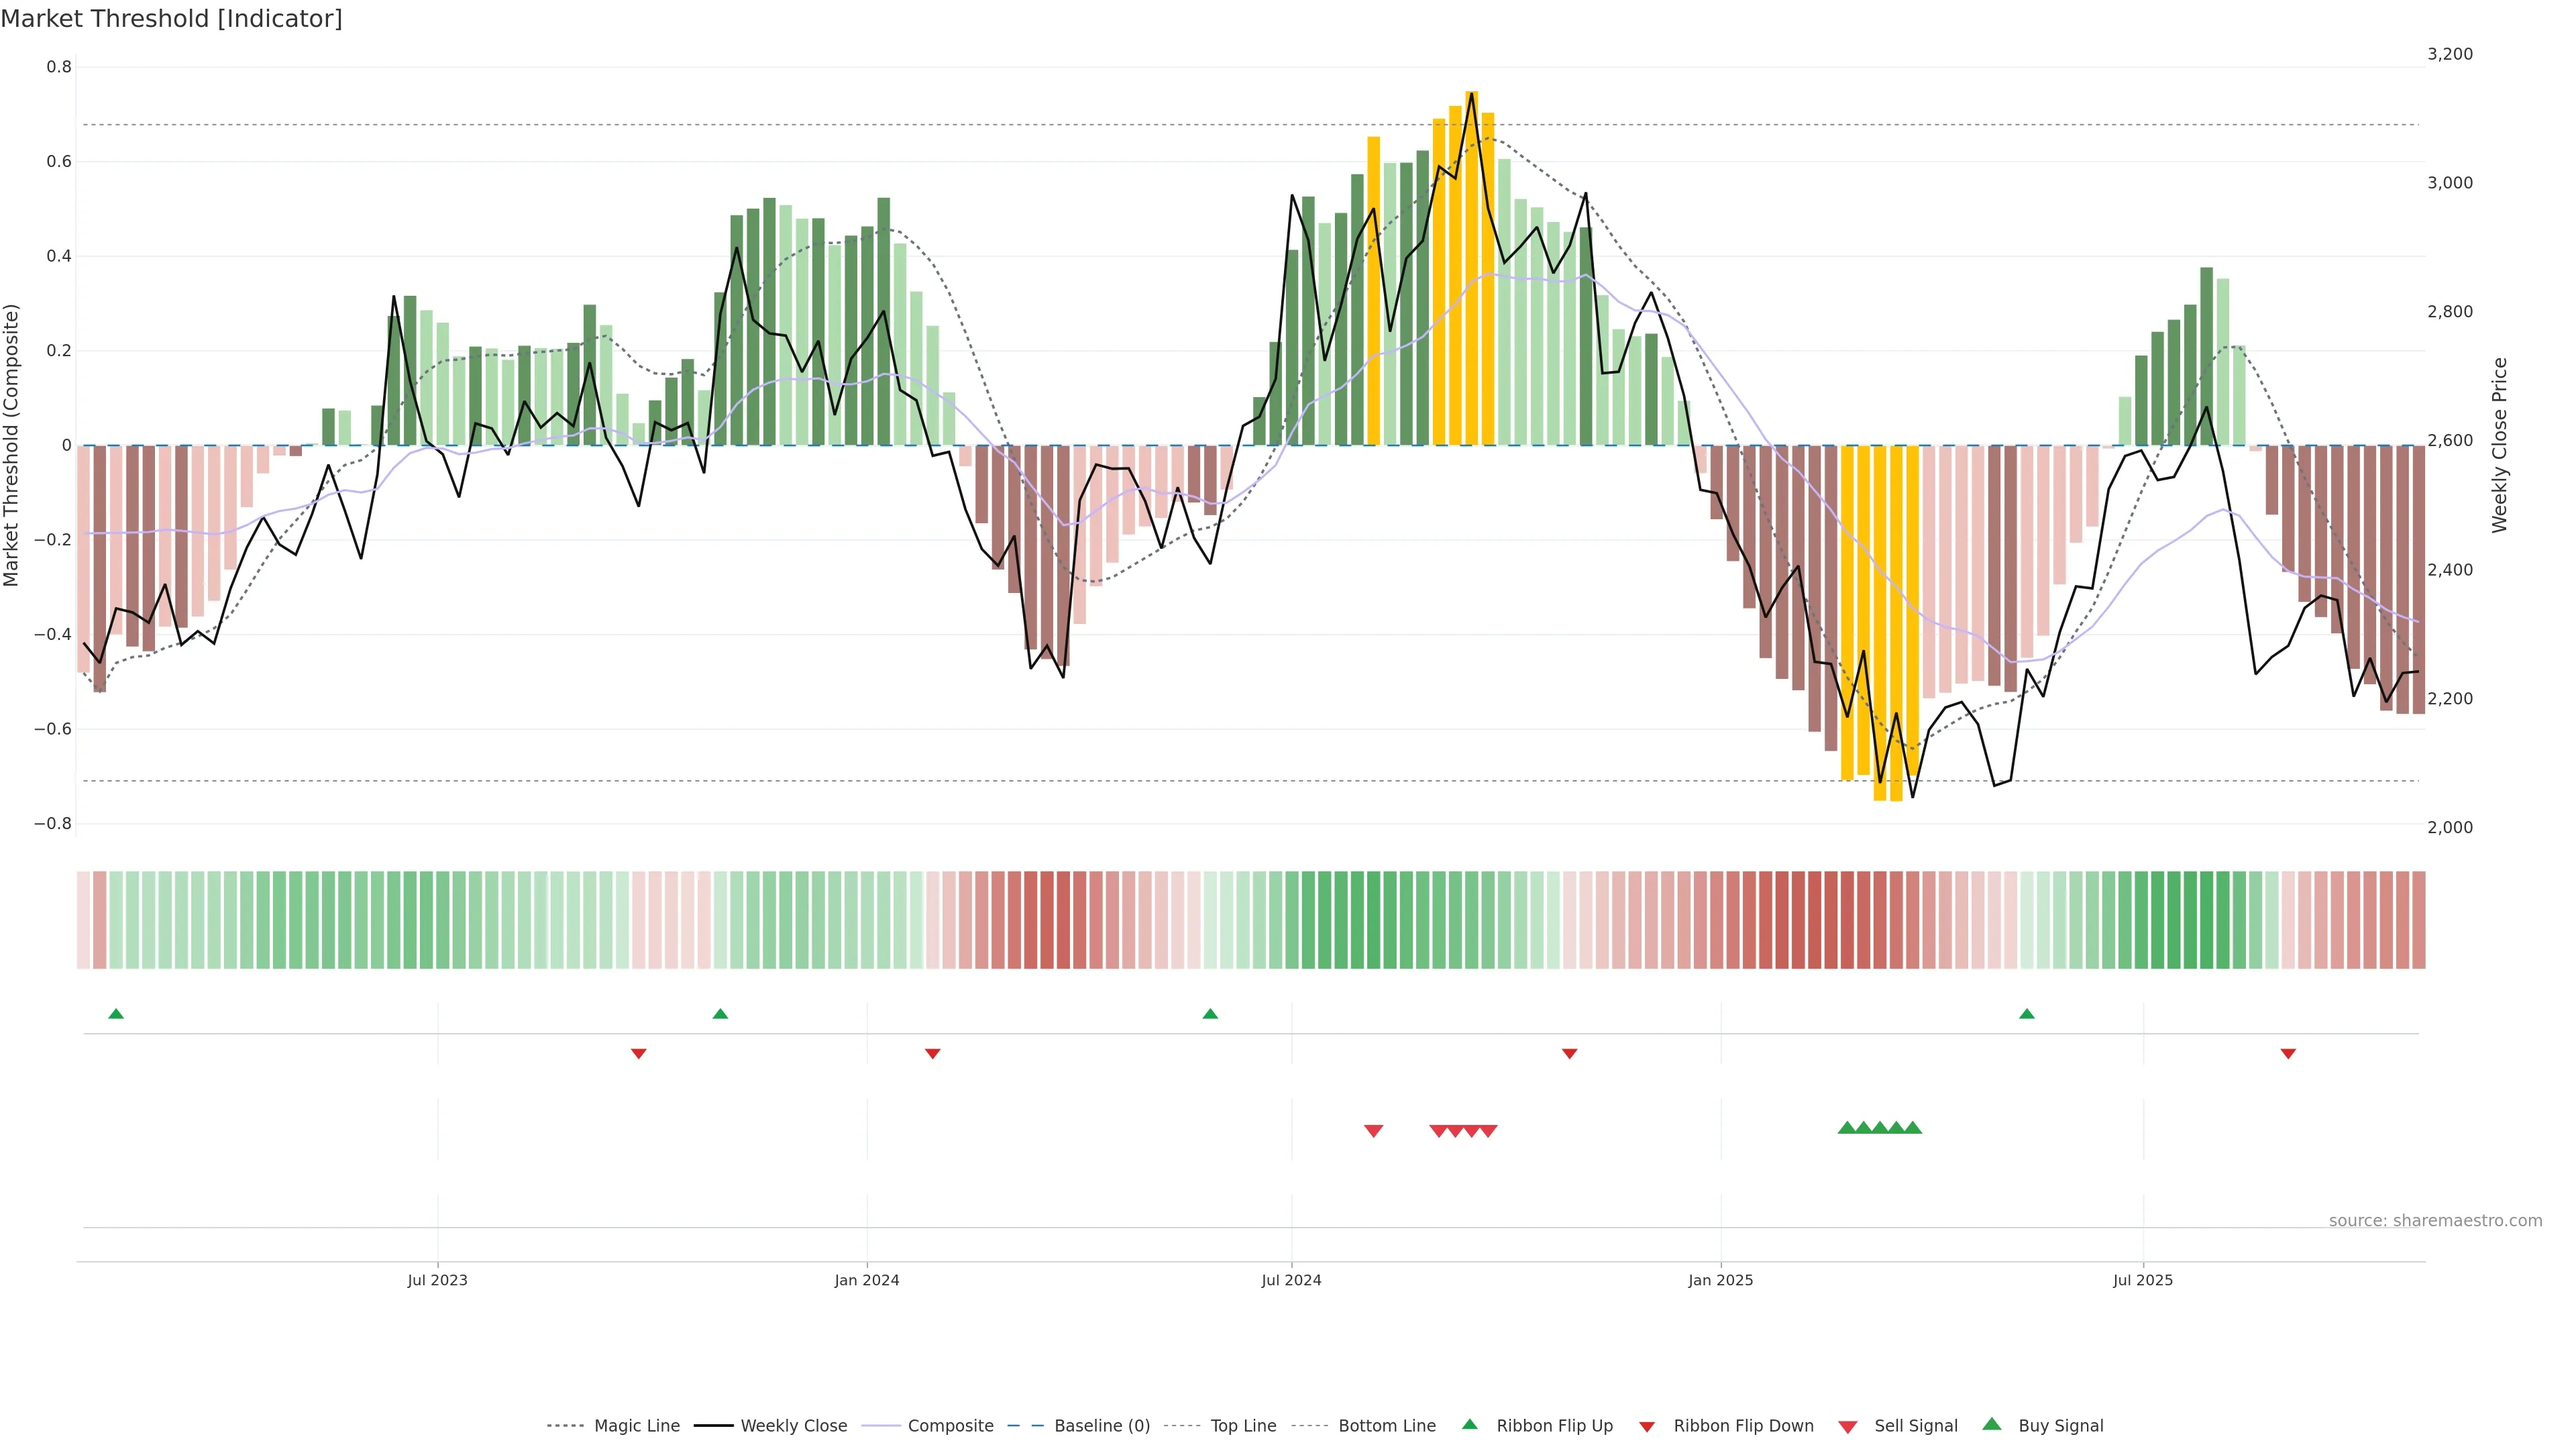Toggle the Baseline (0) legend entry
The image size is (2576, 1449).
tap(1102, 1426)
